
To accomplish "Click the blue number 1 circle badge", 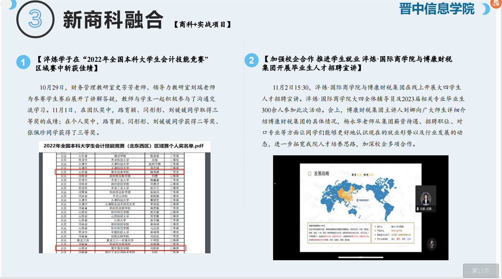I will [x=23, y=63].
